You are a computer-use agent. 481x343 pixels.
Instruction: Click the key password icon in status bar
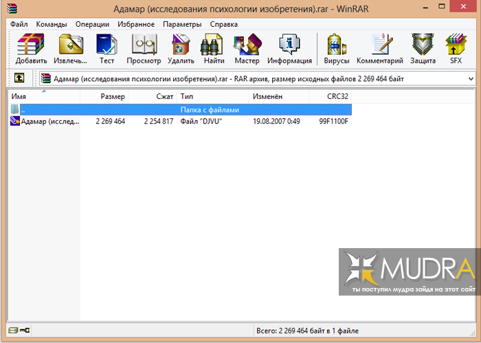[25, 331]
